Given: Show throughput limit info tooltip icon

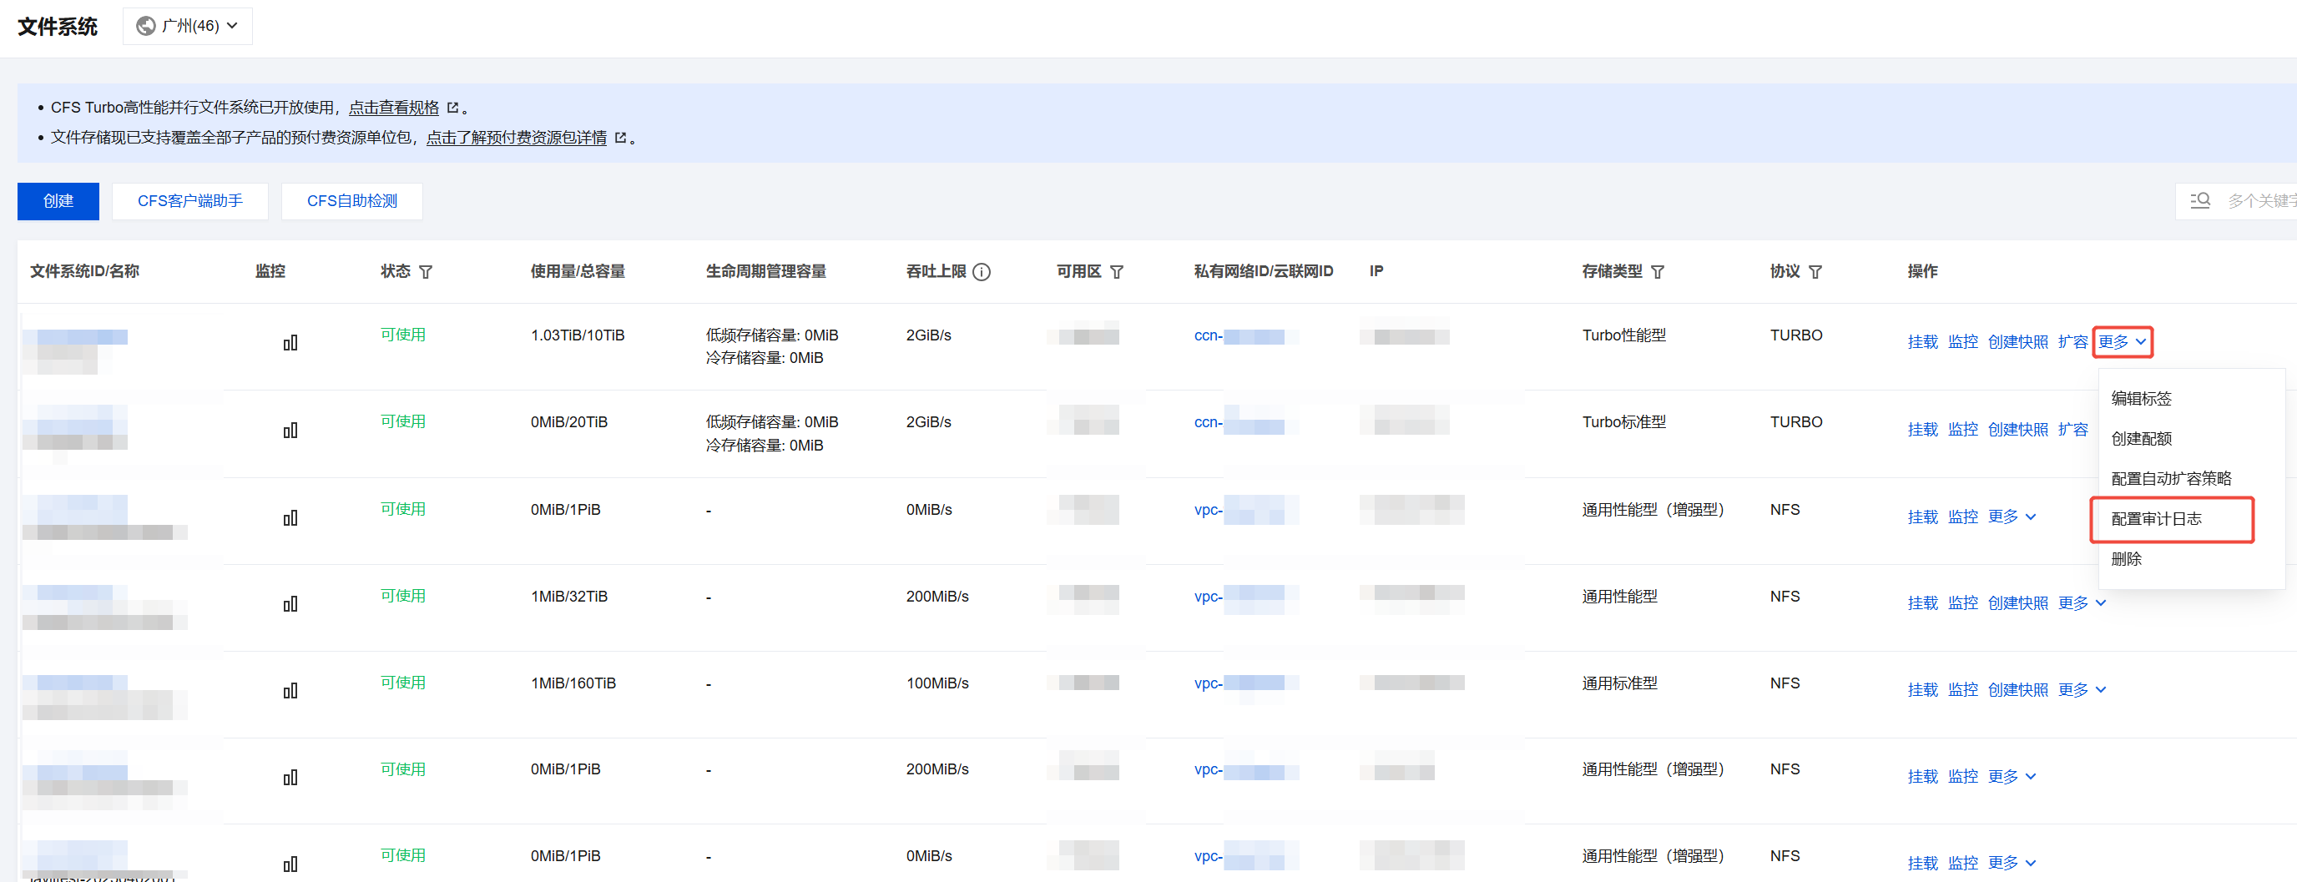Looking at the screenshot, I should coord(981,272).
